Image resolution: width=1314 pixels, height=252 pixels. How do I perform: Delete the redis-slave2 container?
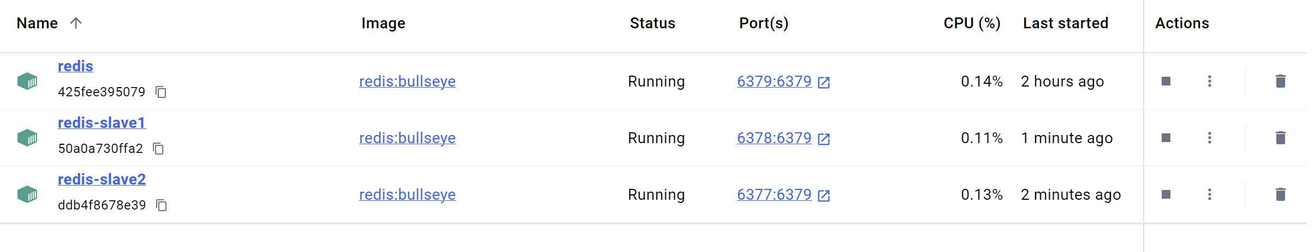click(1281, 194)
